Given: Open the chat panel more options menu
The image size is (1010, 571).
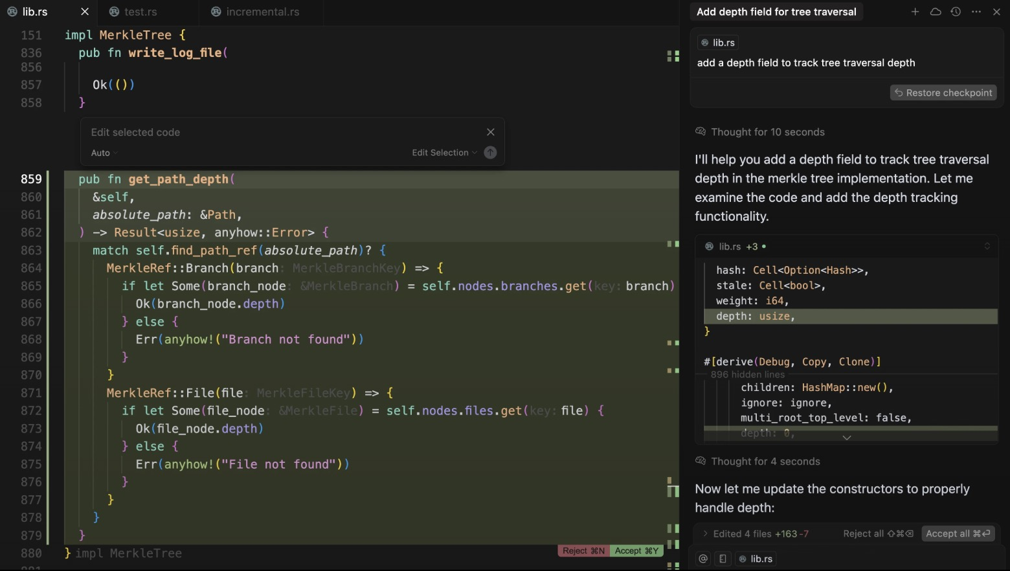Looking at the screenshot, I should [976, 12].
